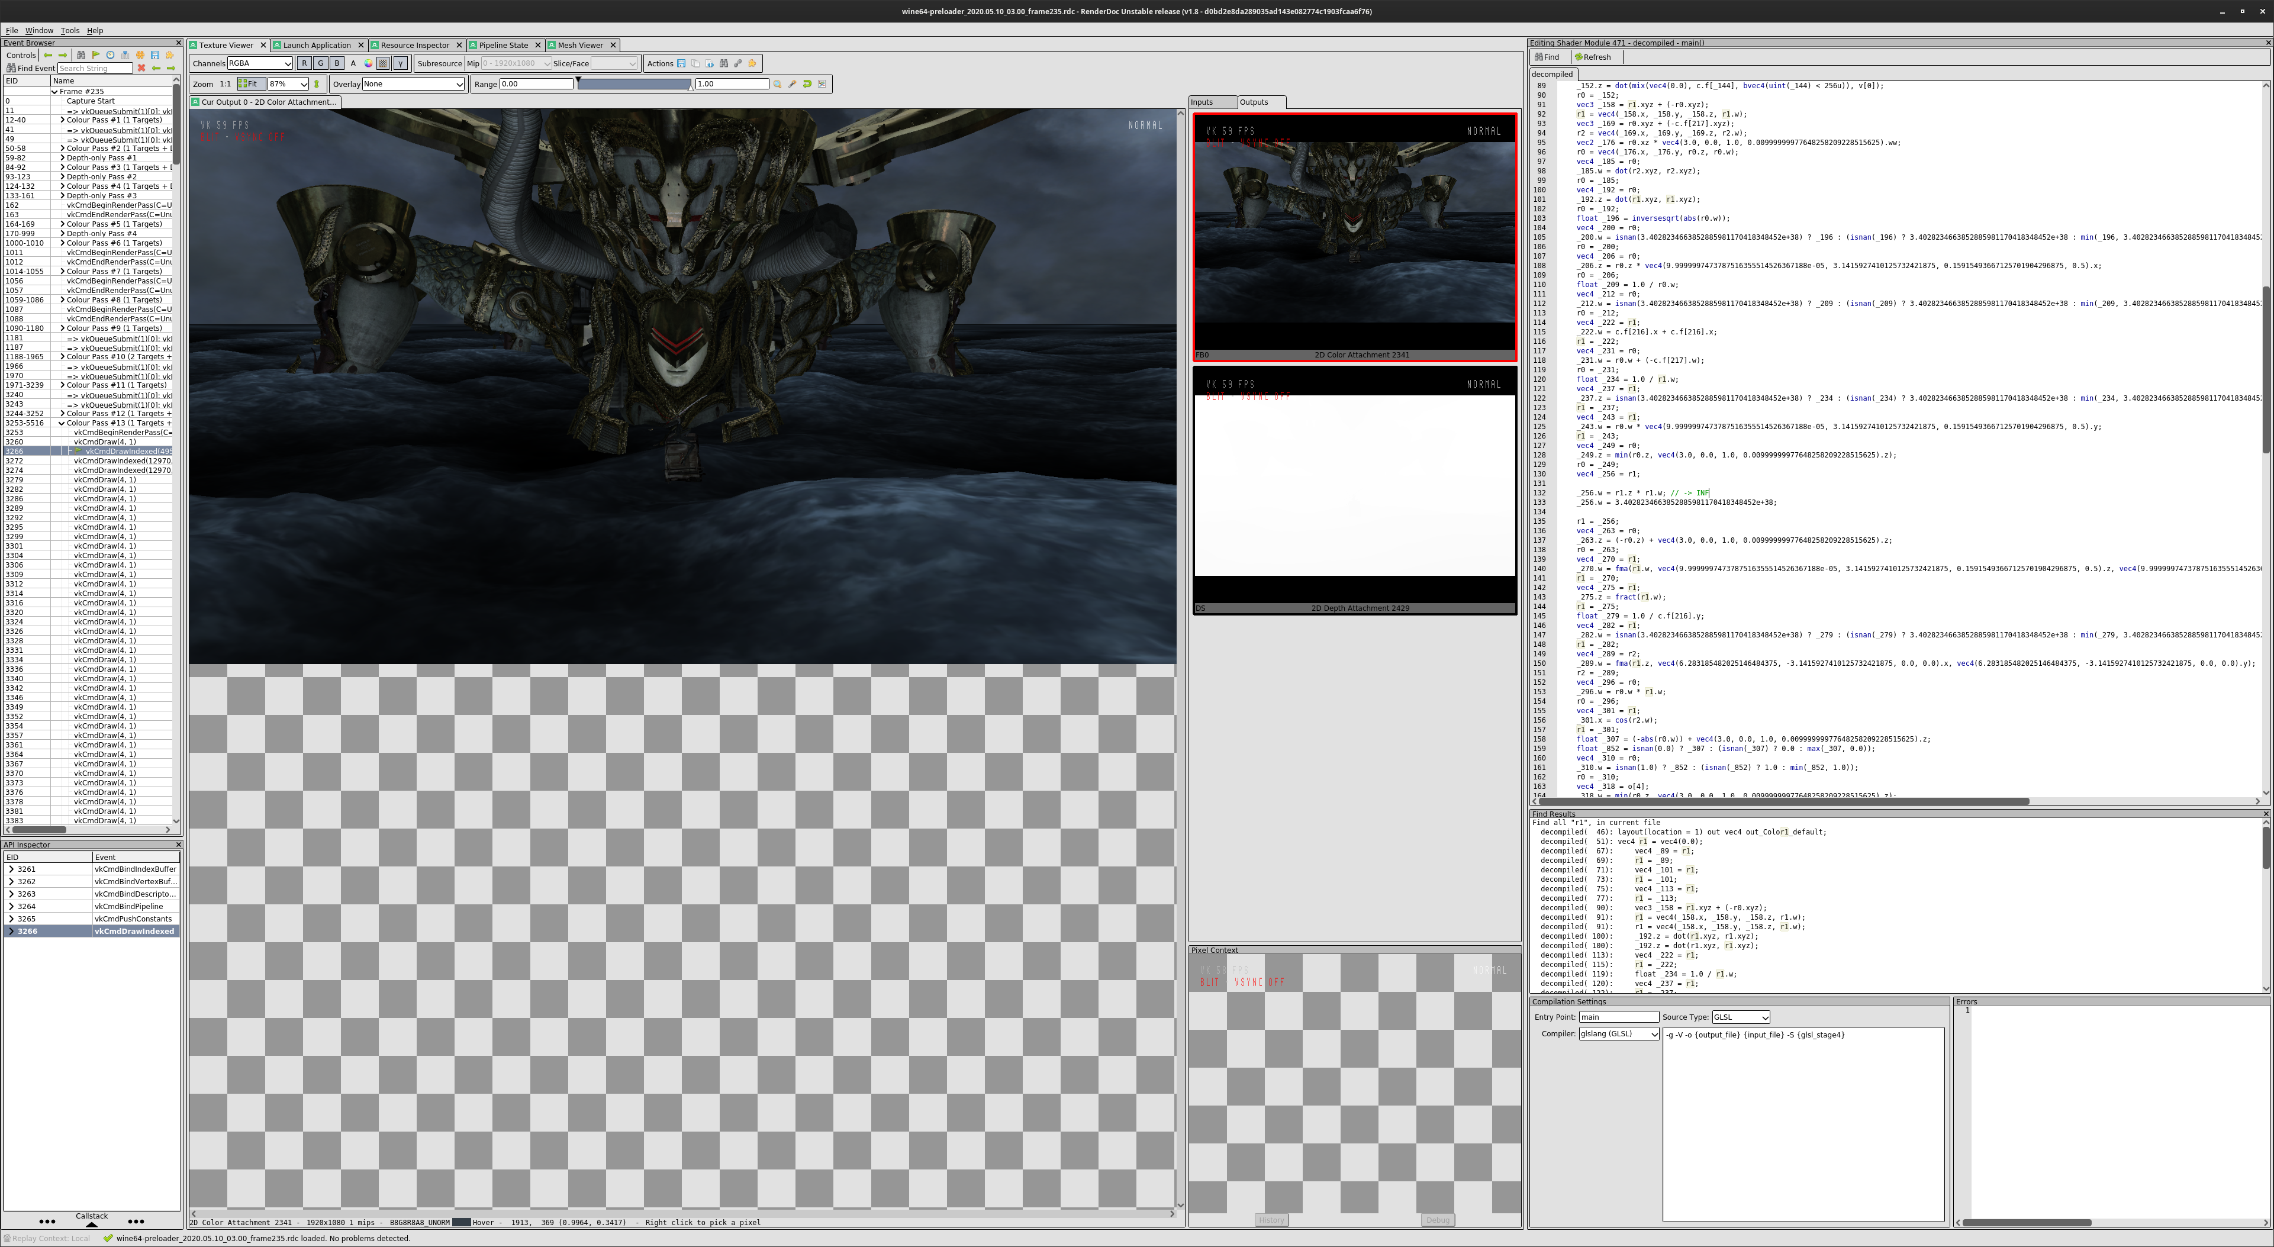Click the drawcall durations chart icon

[x=125, y=54]
